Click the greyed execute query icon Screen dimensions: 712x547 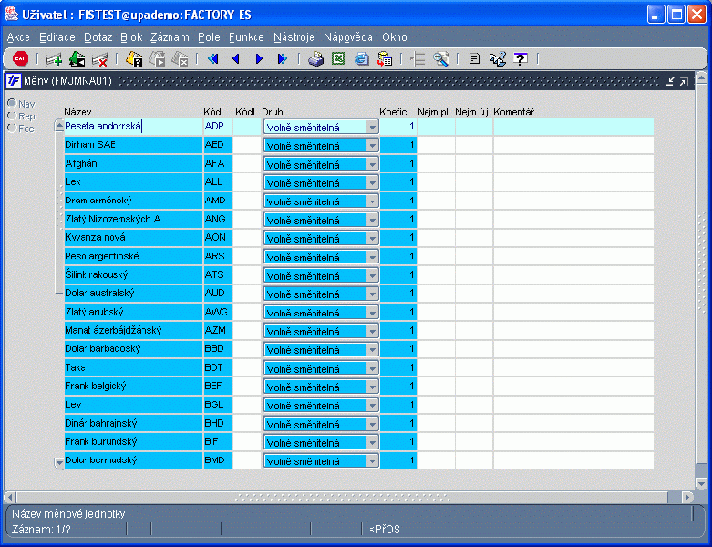tap(157, 59)
